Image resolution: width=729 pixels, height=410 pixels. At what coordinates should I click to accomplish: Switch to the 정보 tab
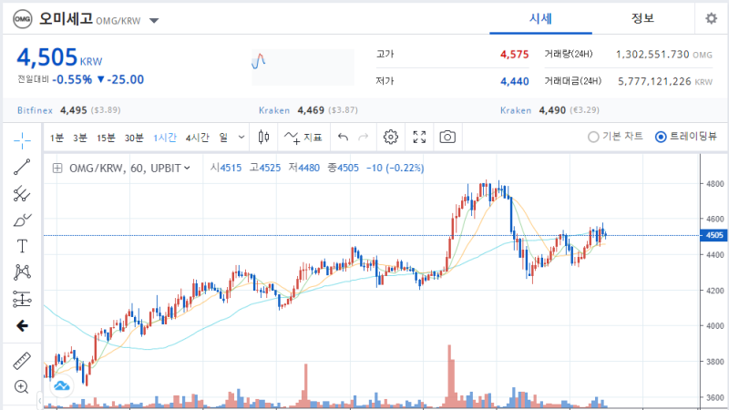coord(642,18)
